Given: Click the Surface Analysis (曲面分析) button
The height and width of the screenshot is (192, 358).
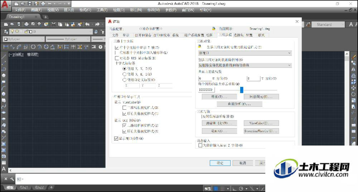Looking at the screenshot, I should [240, 104].
